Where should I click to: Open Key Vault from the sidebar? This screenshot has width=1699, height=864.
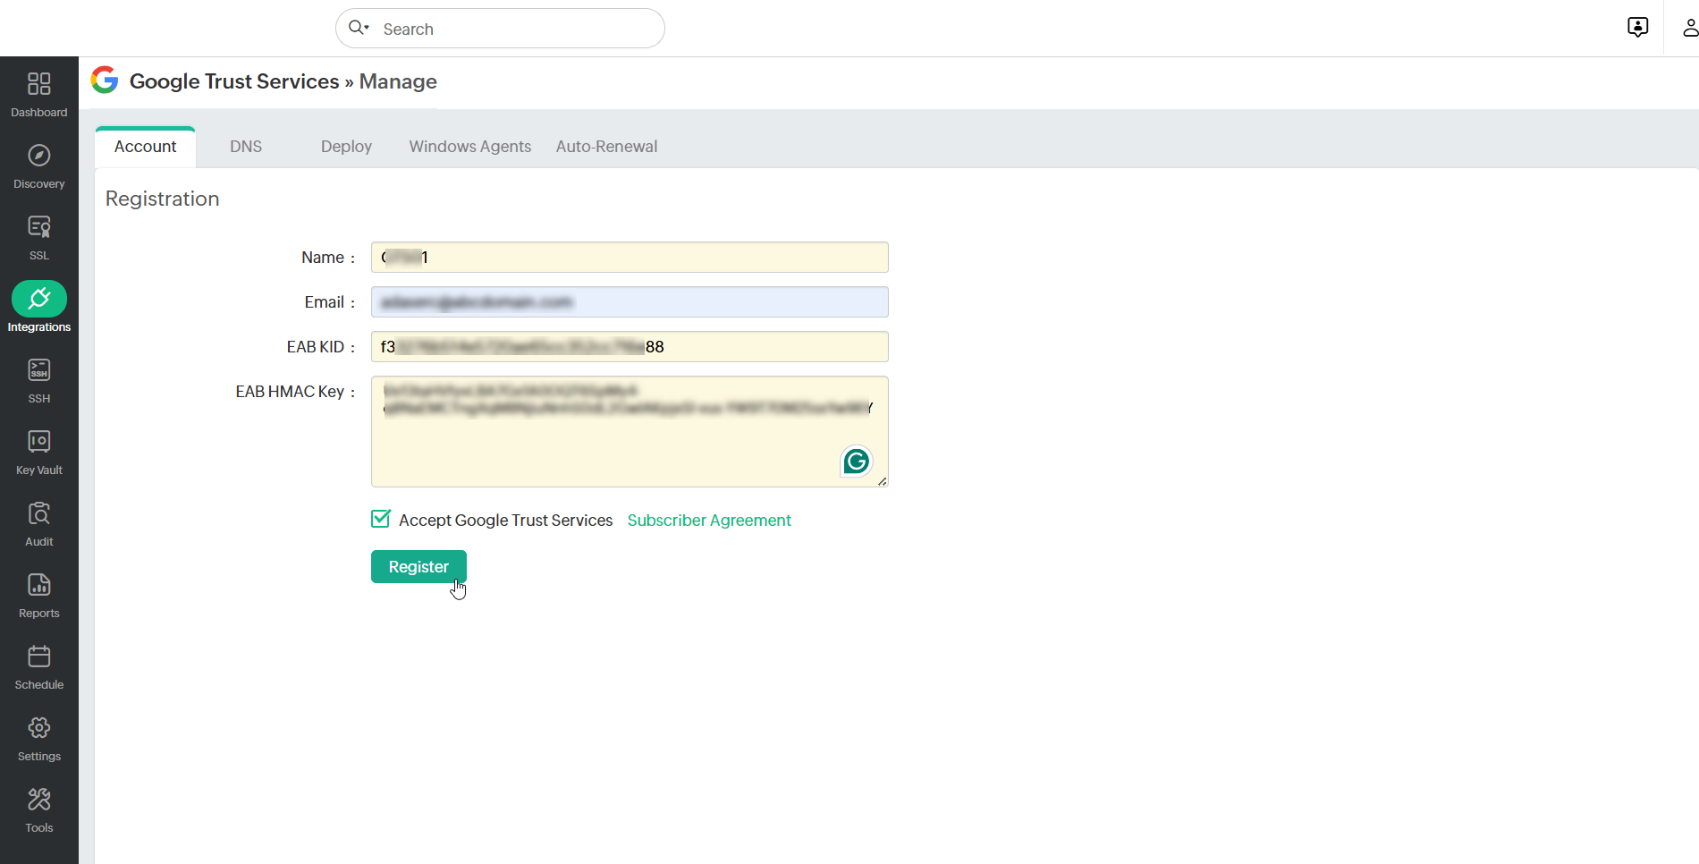point(38,452)
